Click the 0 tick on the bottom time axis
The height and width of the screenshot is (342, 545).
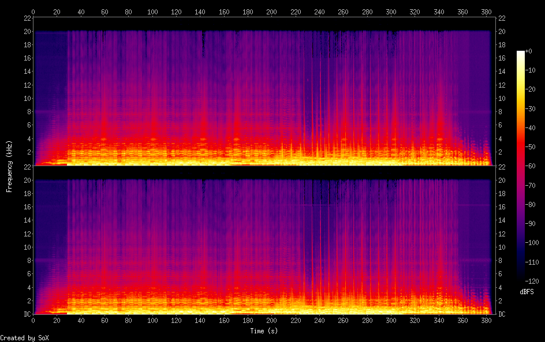33,321
